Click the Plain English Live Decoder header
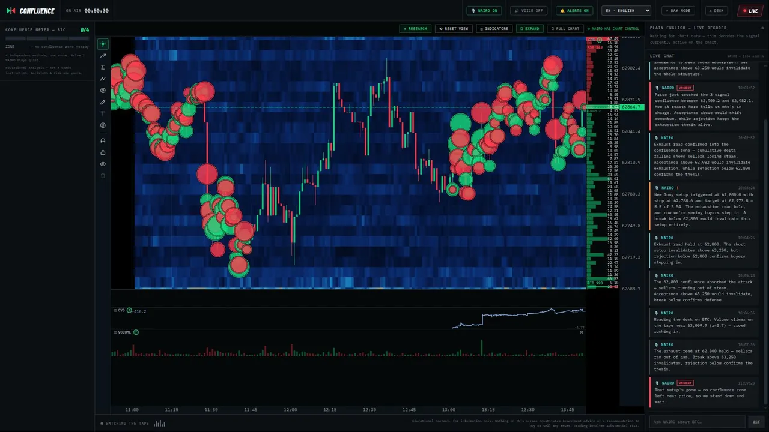The image size is (769, 432). pyautogui.click(x=688, y=28)
